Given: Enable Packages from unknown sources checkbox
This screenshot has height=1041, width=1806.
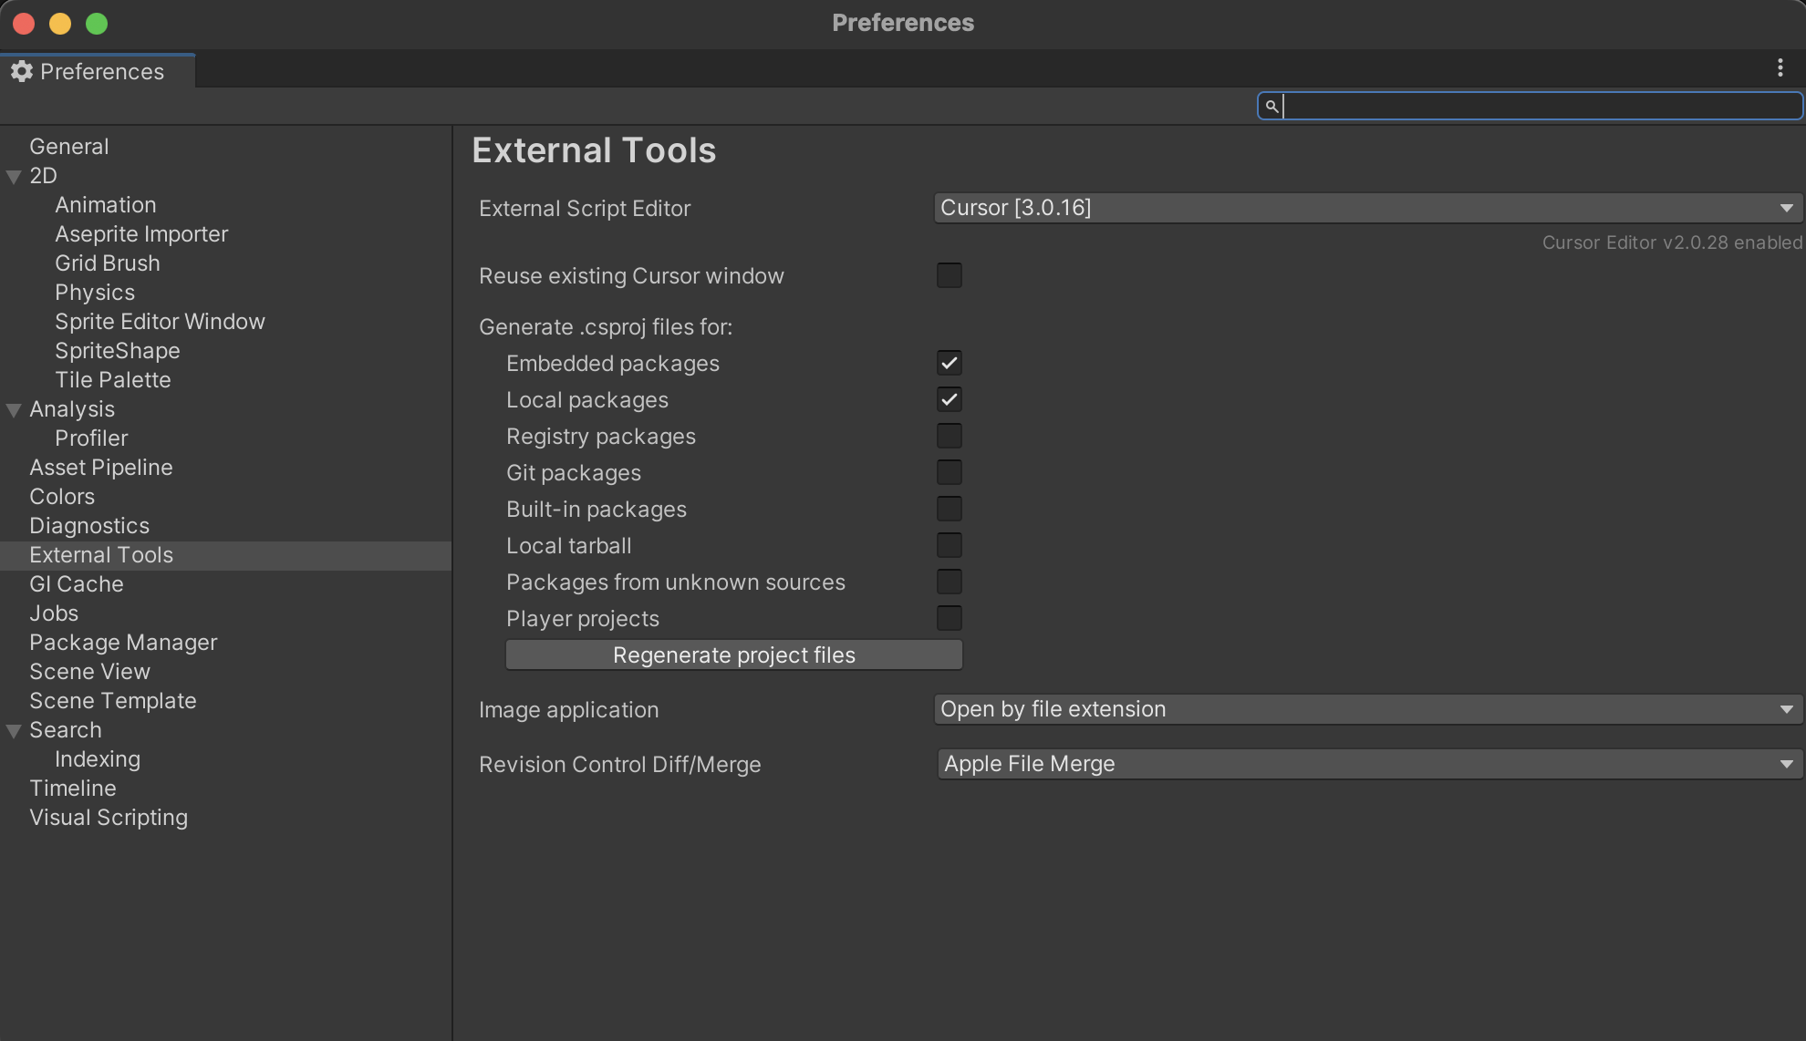Looking at the screenshot, I should point(950,582).
